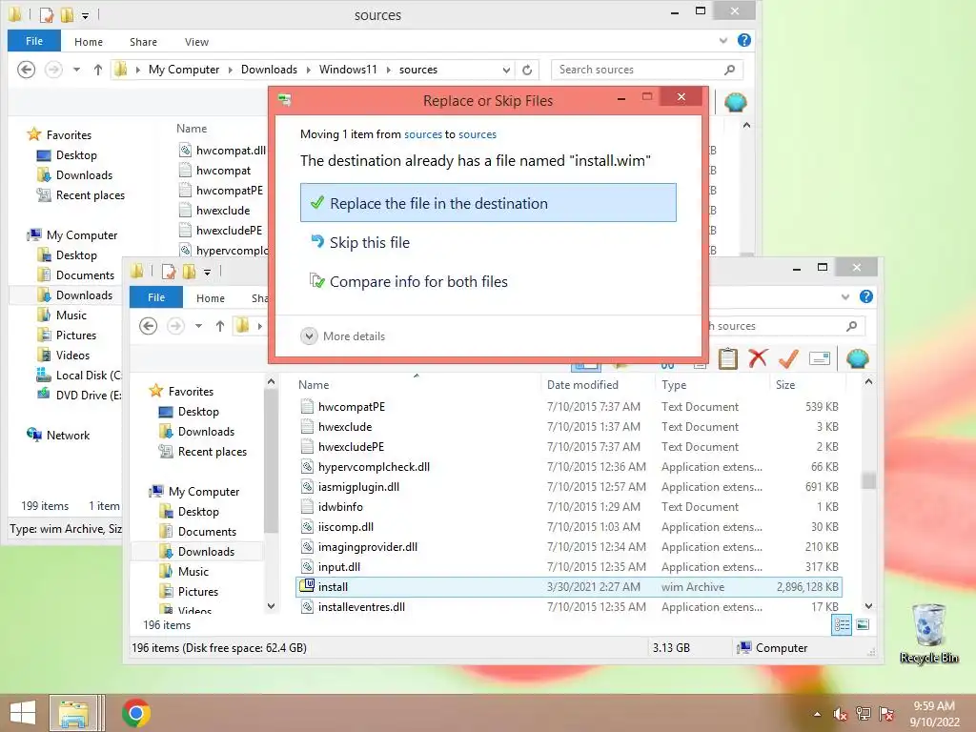Open address bar history dropdown in sources window
The height and width of the screenshot is (732, 976).
pos(507,70)
